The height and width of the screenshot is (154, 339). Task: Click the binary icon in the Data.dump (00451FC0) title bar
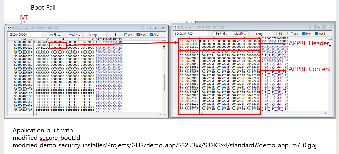pos(175,27)
